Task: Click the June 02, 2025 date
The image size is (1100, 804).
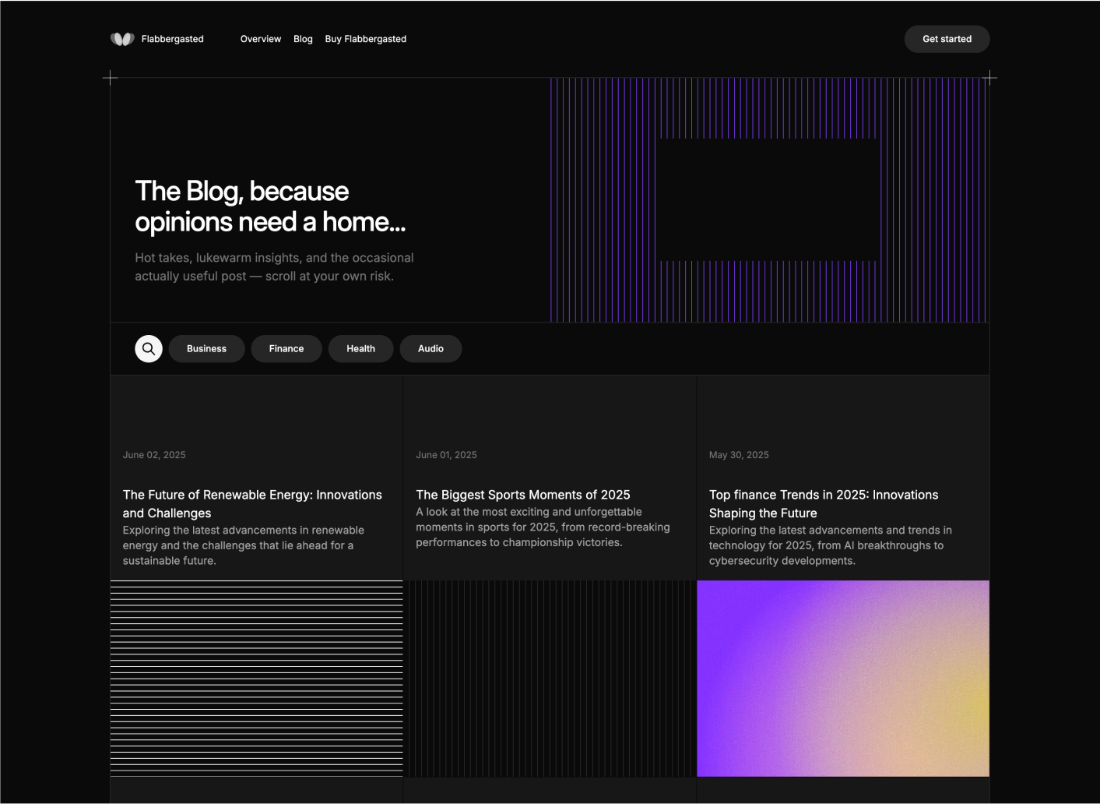Action: (154, 455)
